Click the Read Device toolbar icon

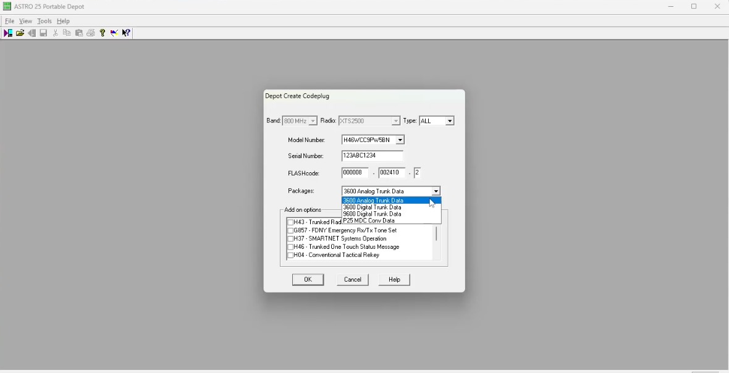tap(8, 33)
